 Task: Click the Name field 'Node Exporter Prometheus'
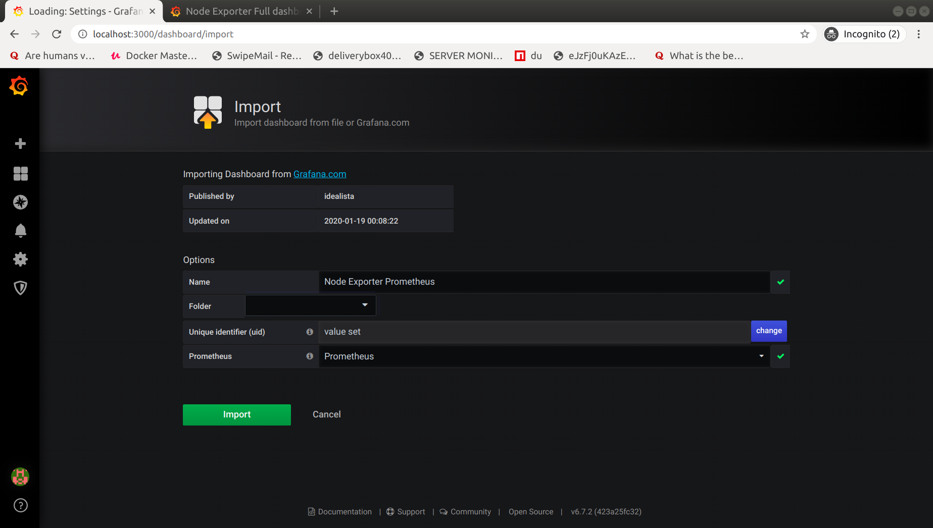pos(545,282)
